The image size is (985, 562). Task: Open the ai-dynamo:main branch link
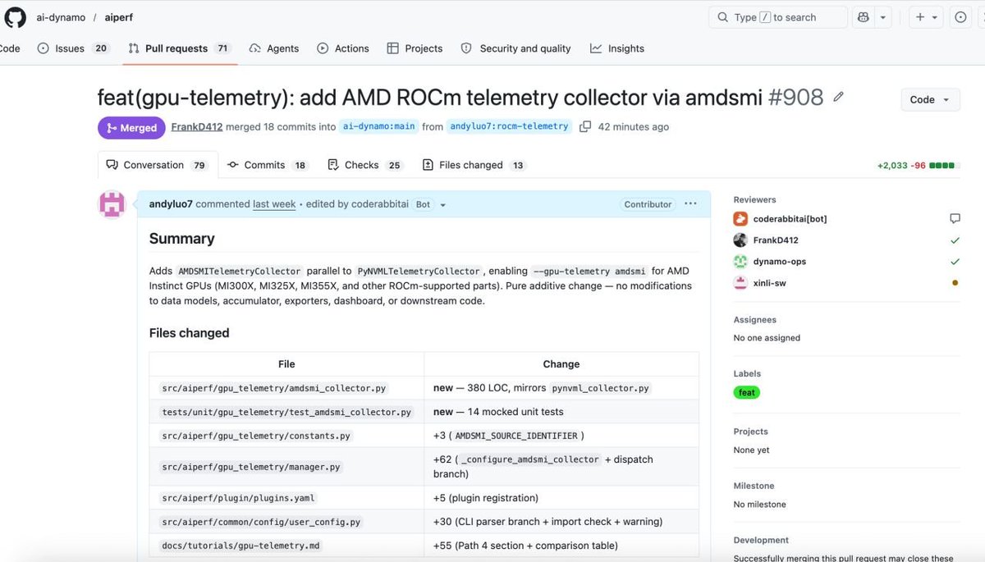pos(378,127)
